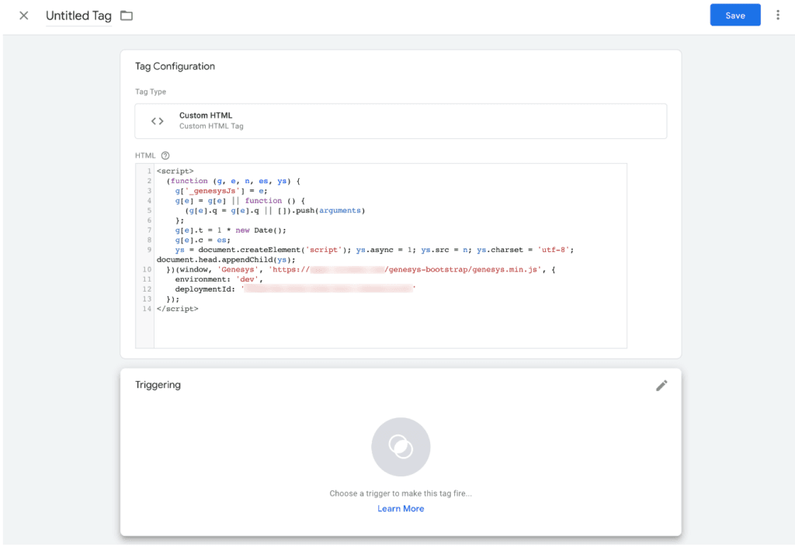Click the Untitled Tag name field
Image resolution: width=795 pixels, height=550 pixels.
point(78,16)
